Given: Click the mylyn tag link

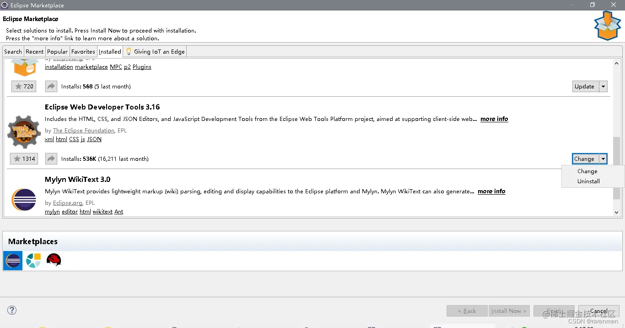Looking at the screenshot, I should (52, 212).
